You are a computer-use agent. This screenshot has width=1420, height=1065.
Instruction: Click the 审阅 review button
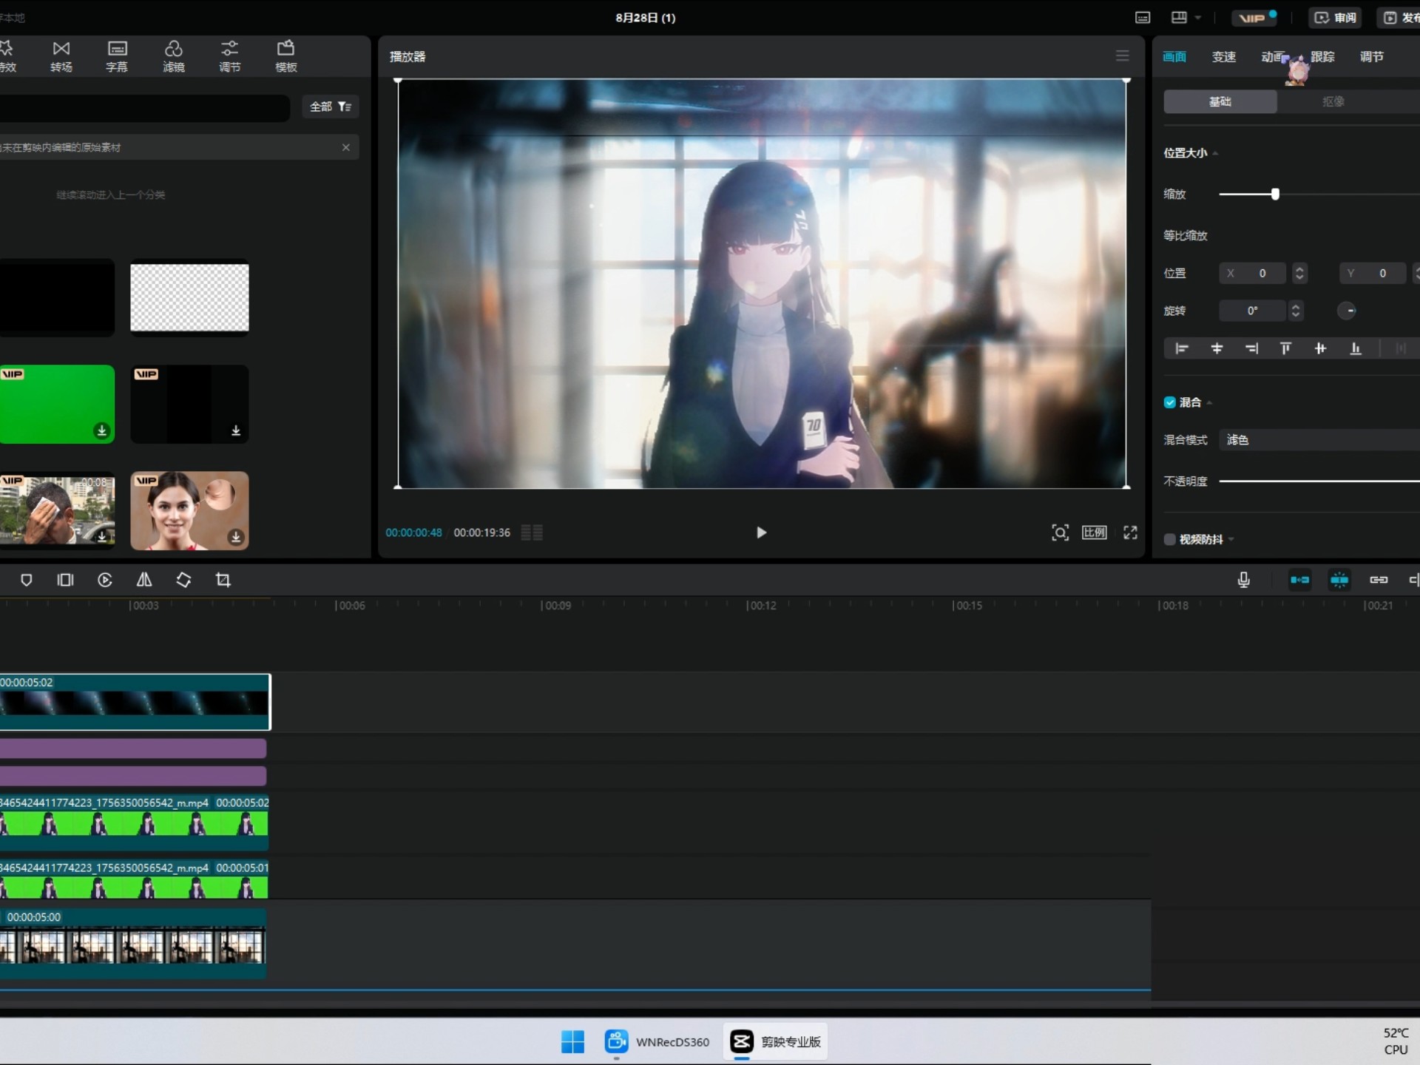[1336, 18]
